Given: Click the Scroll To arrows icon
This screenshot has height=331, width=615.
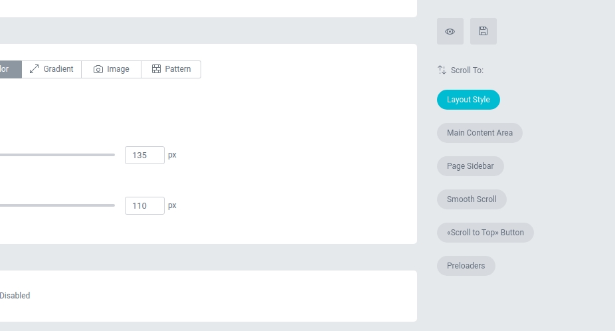Looking at the screenshot, I should [442, 70].
